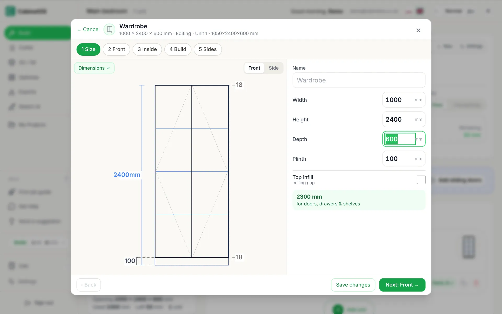Screen dimensions: 502x314
Task: Enable the Top infill checkbox
Action: coord(421,180)
